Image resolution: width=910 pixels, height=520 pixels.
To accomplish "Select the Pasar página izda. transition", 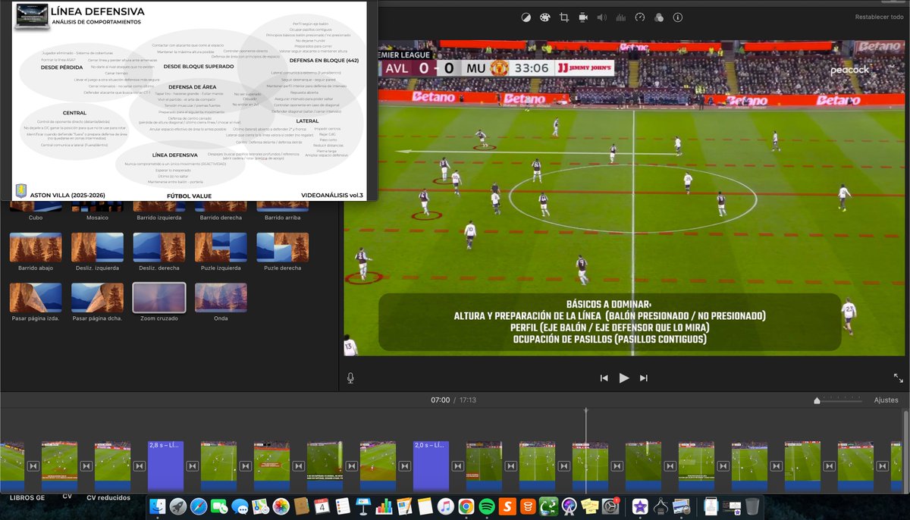I will 36,298.
